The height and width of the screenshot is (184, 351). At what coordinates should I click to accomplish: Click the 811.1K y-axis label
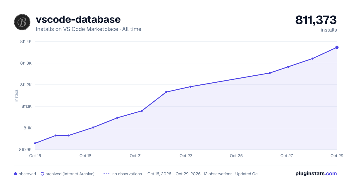pyautogui.click(x=26, y=106)
